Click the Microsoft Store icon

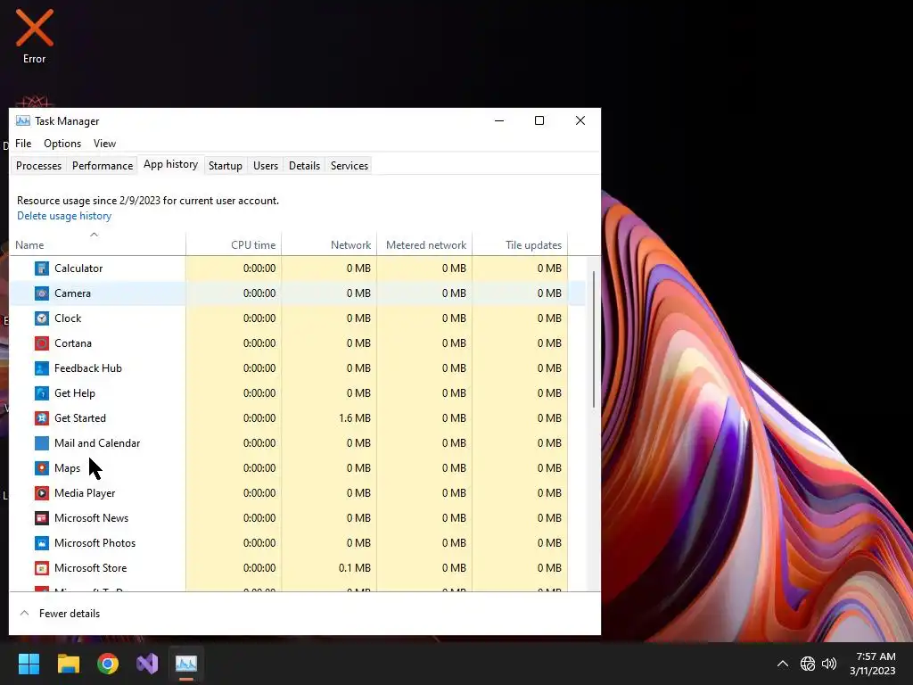click(41, 568)
